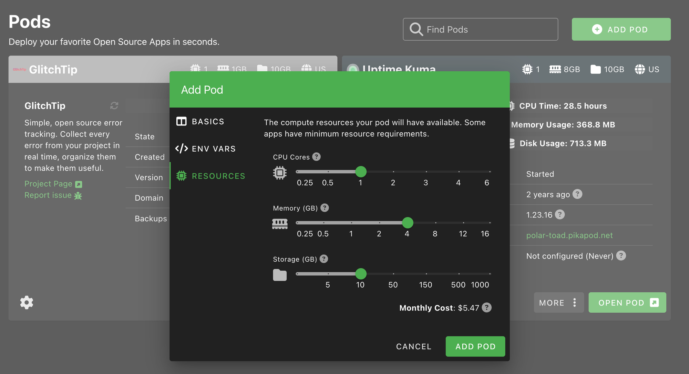Image resolution: width=689 pixels, height=374 pixels.
Task: Click the CPU Cores help question mark
Action: pos(316,157)
